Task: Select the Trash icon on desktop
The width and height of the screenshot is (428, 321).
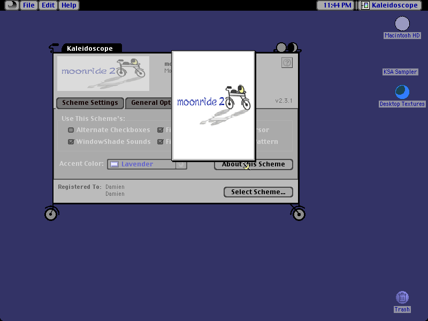Action: pyautogui.click(x=402, y=297)
